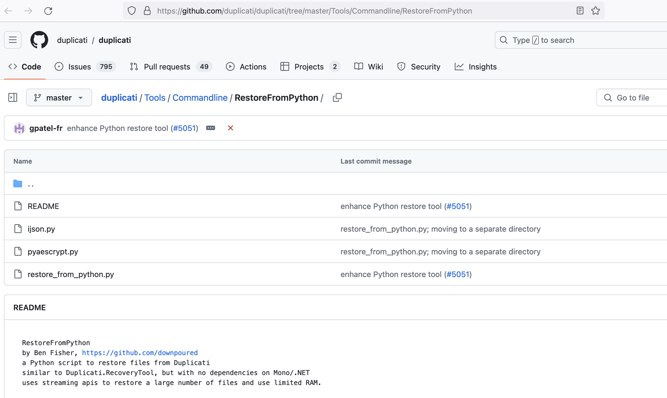Open gpatel-fr avatar profile
The image size is (667, 398).
click(19, 128)
